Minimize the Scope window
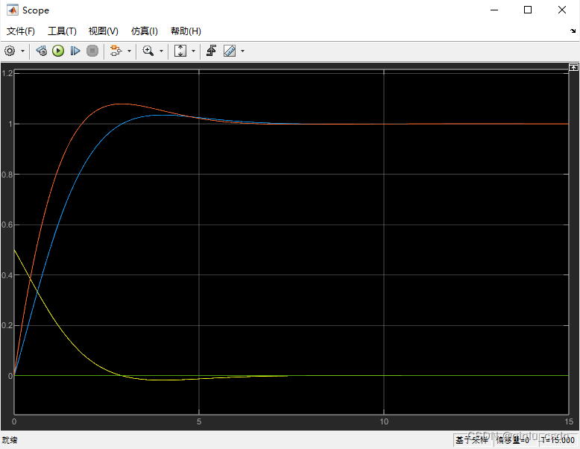Viewport: 580px width, 449px height. coord(494,10)
